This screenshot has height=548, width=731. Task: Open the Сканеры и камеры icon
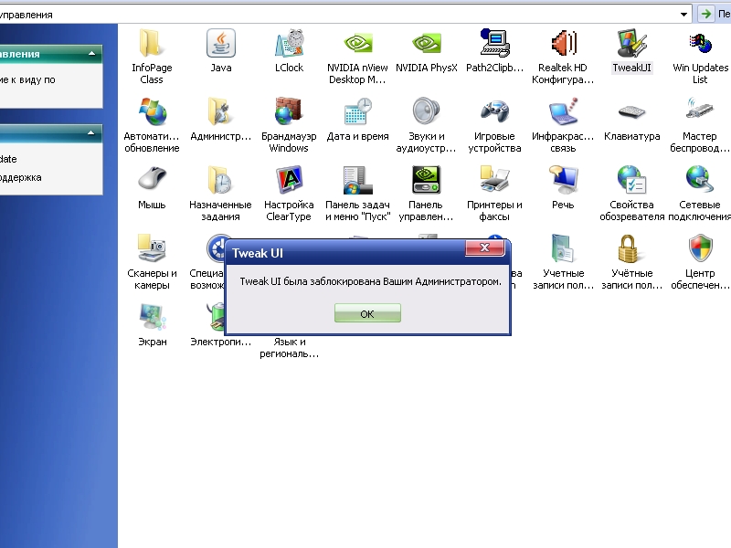click(x=152, y=248)
